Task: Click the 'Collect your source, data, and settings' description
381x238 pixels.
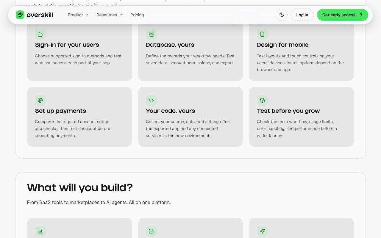Action: tap(188, 129)
